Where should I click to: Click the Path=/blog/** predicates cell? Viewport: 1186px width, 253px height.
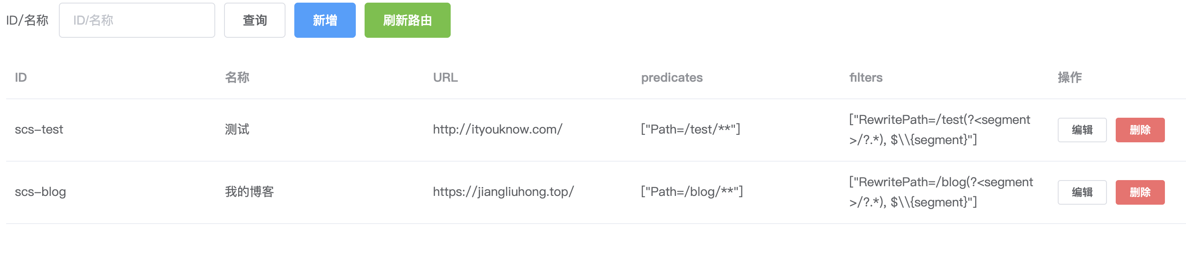pos(691,192)
